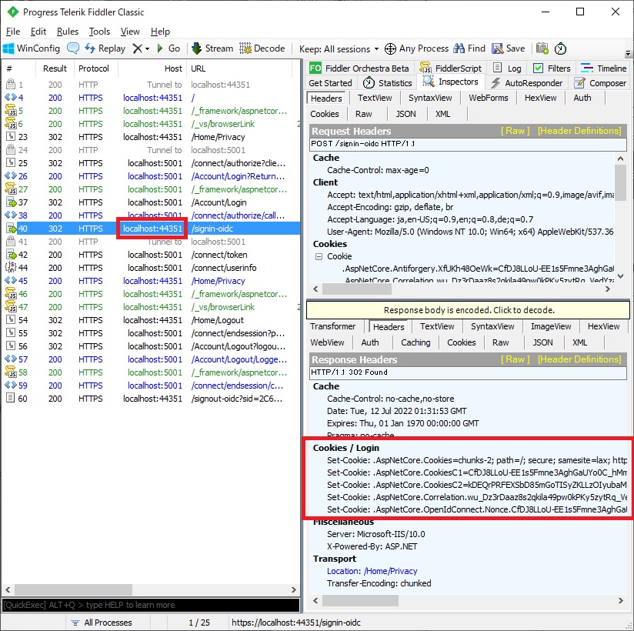
Task: Open the AutoResponder tab
Action: [x=526, y=83]
